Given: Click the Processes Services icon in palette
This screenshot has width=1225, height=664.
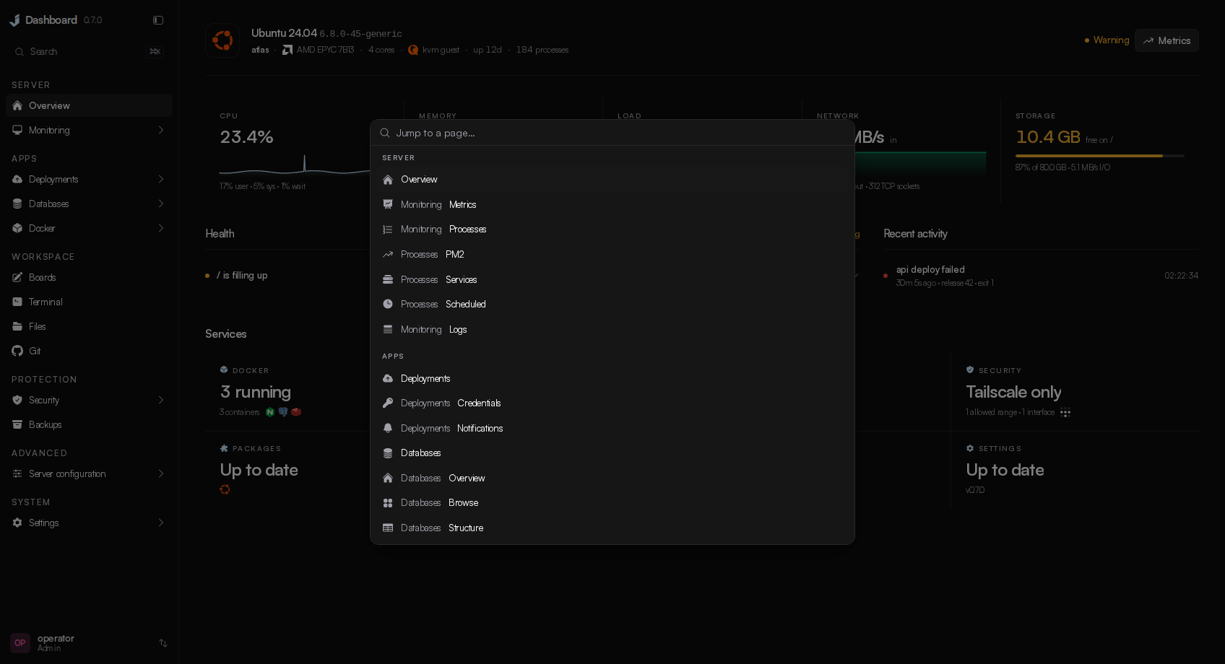Looking at the screenshot, I should pyautogui.click(x=388, y=279).
